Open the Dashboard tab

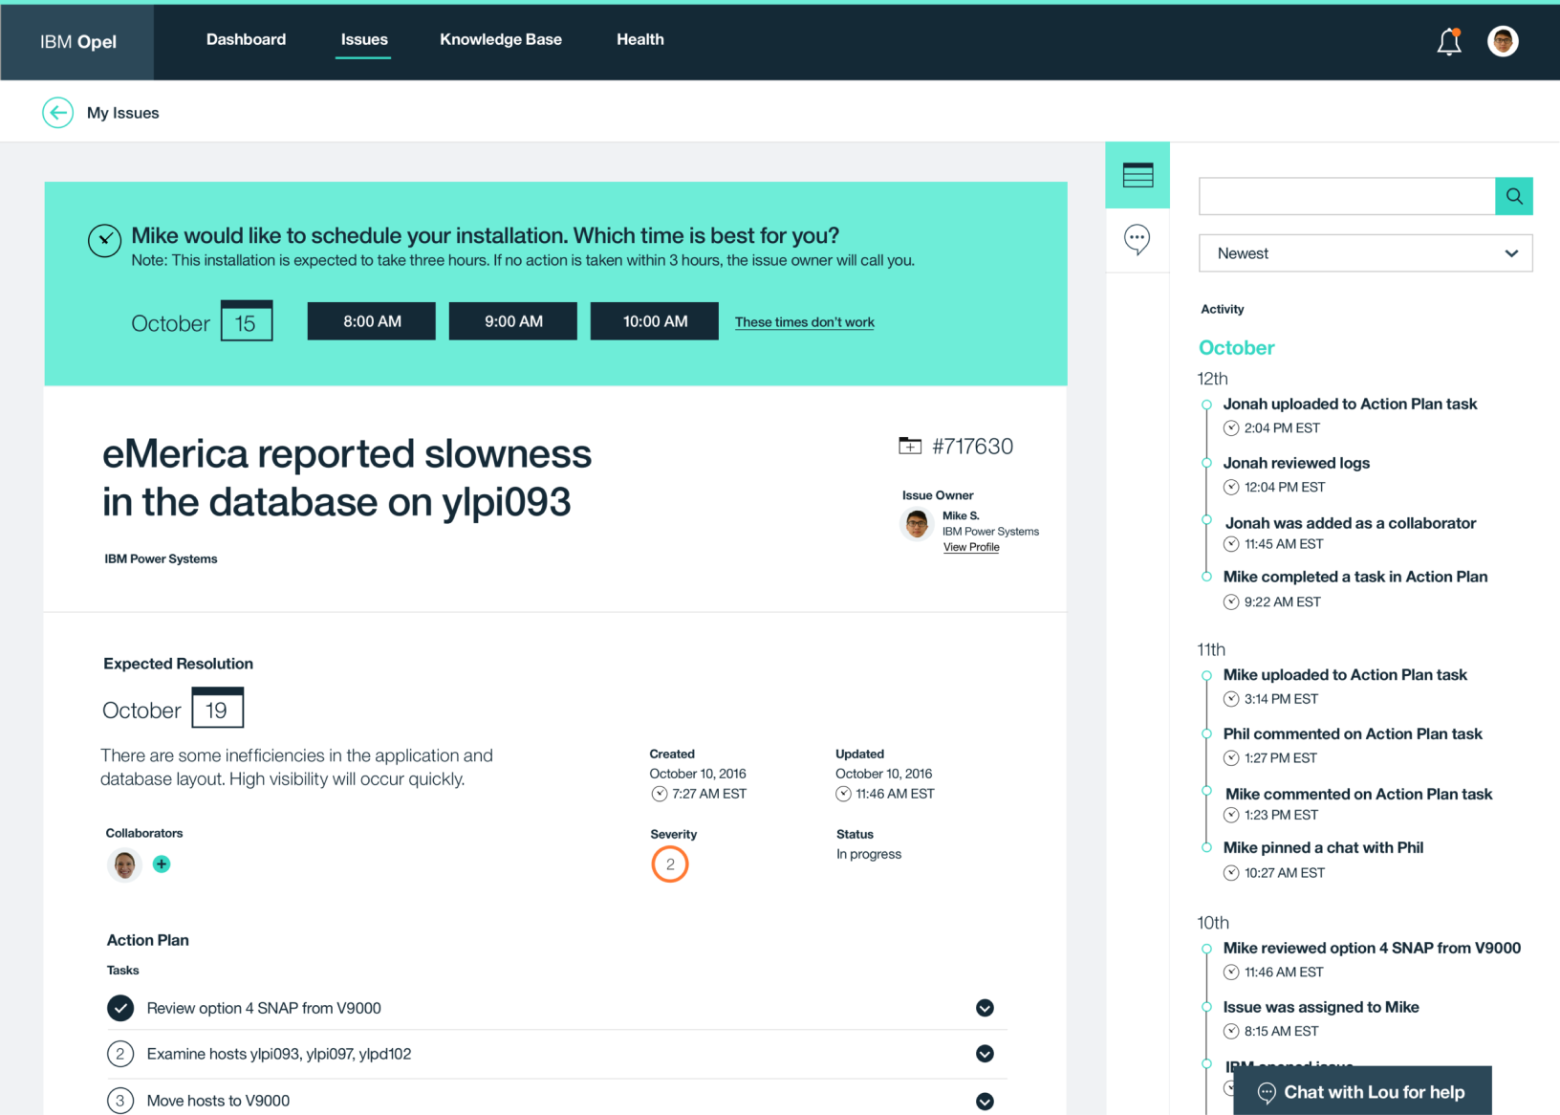[246, 39]
